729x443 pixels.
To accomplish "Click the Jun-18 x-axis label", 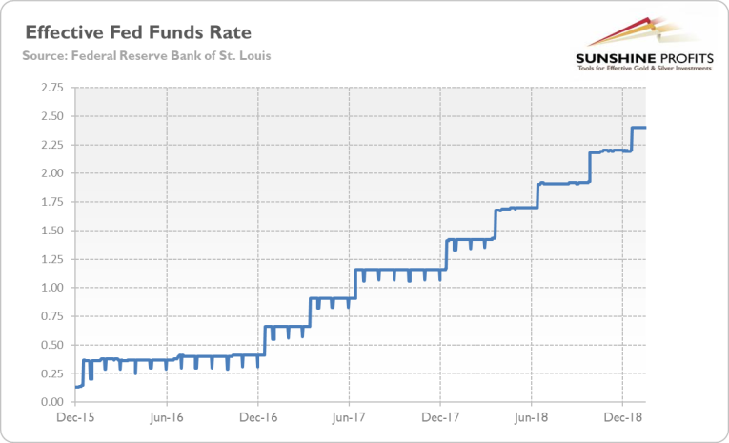I will click(x=531, y=416).
